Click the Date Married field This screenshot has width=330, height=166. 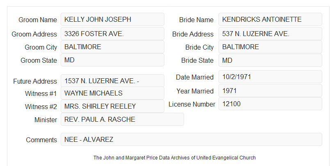click(270, 77)
